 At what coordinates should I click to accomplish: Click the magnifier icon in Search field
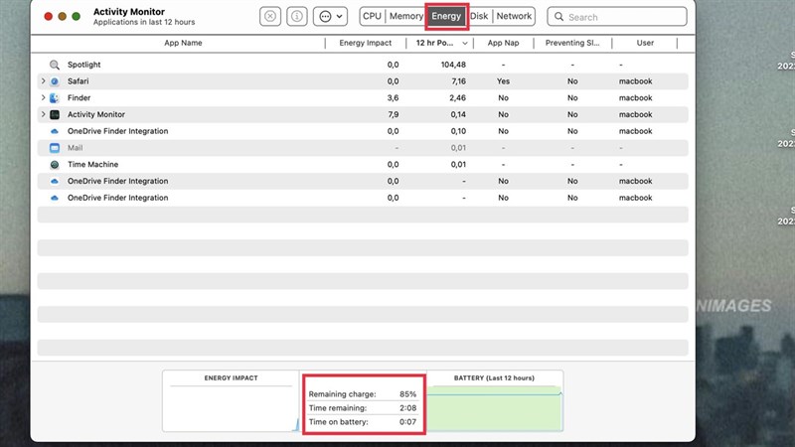[x=558, y=17]
